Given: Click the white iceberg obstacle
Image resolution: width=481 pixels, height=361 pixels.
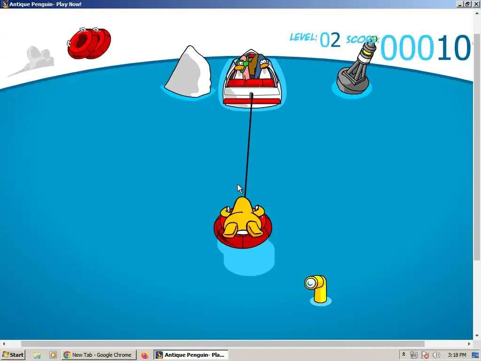Looking at the screenshot, I should 188,72.
